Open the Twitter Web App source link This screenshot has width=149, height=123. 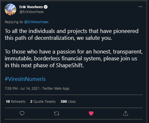[56, 88]
